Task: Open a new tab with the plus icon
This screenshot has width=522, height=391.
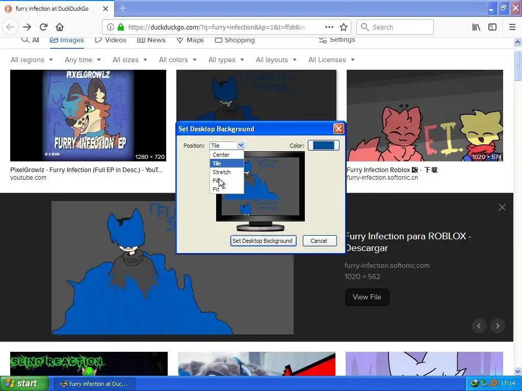Action: 123,8
